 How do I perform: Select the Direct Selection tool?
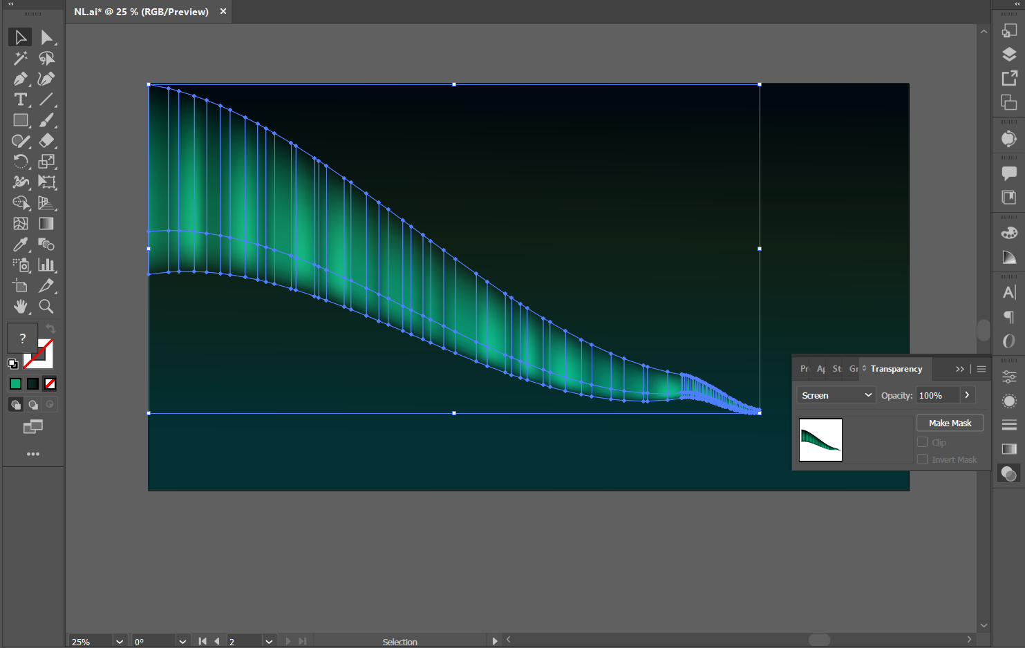click(x=46, y=37)
